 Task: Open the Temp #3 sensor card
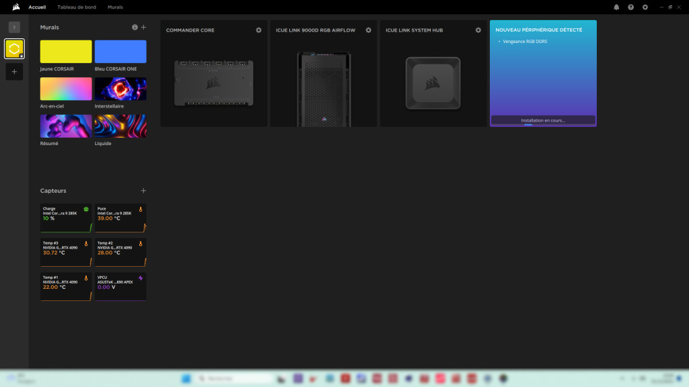click(x=66, y=253)
